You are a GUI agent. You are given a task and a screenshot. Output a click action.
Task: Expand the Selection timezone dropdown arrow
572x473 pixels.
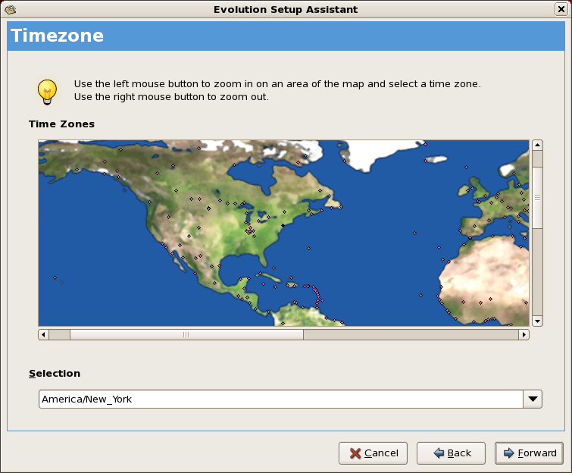click(533, 399)
